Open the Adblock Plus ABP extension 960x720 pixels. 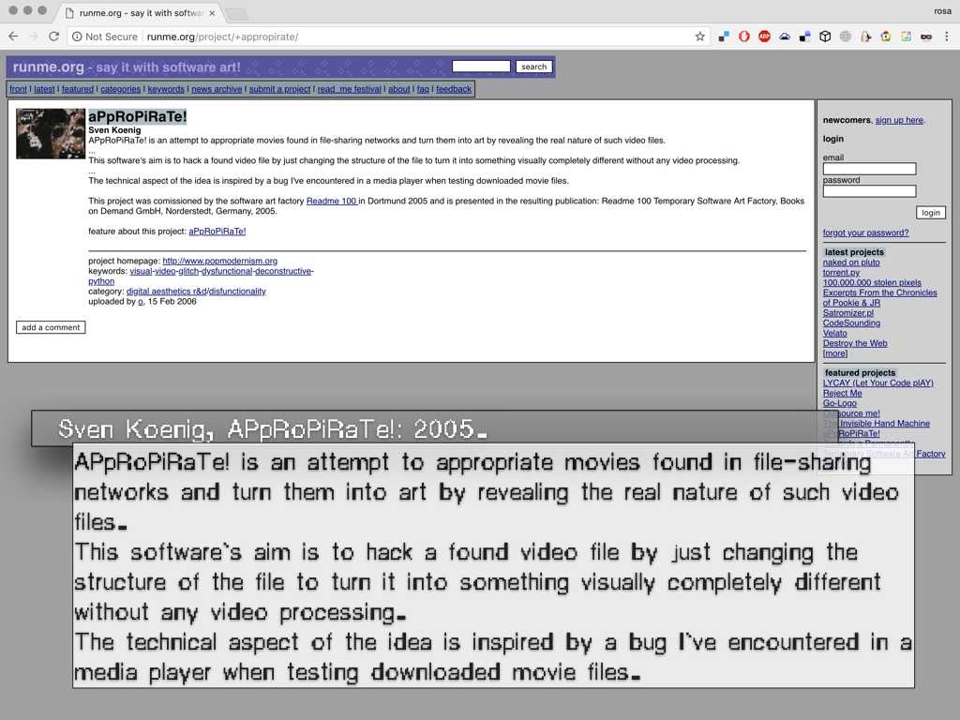point(764,37)
